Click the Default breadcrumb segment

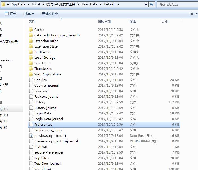[x=109, y=4]
